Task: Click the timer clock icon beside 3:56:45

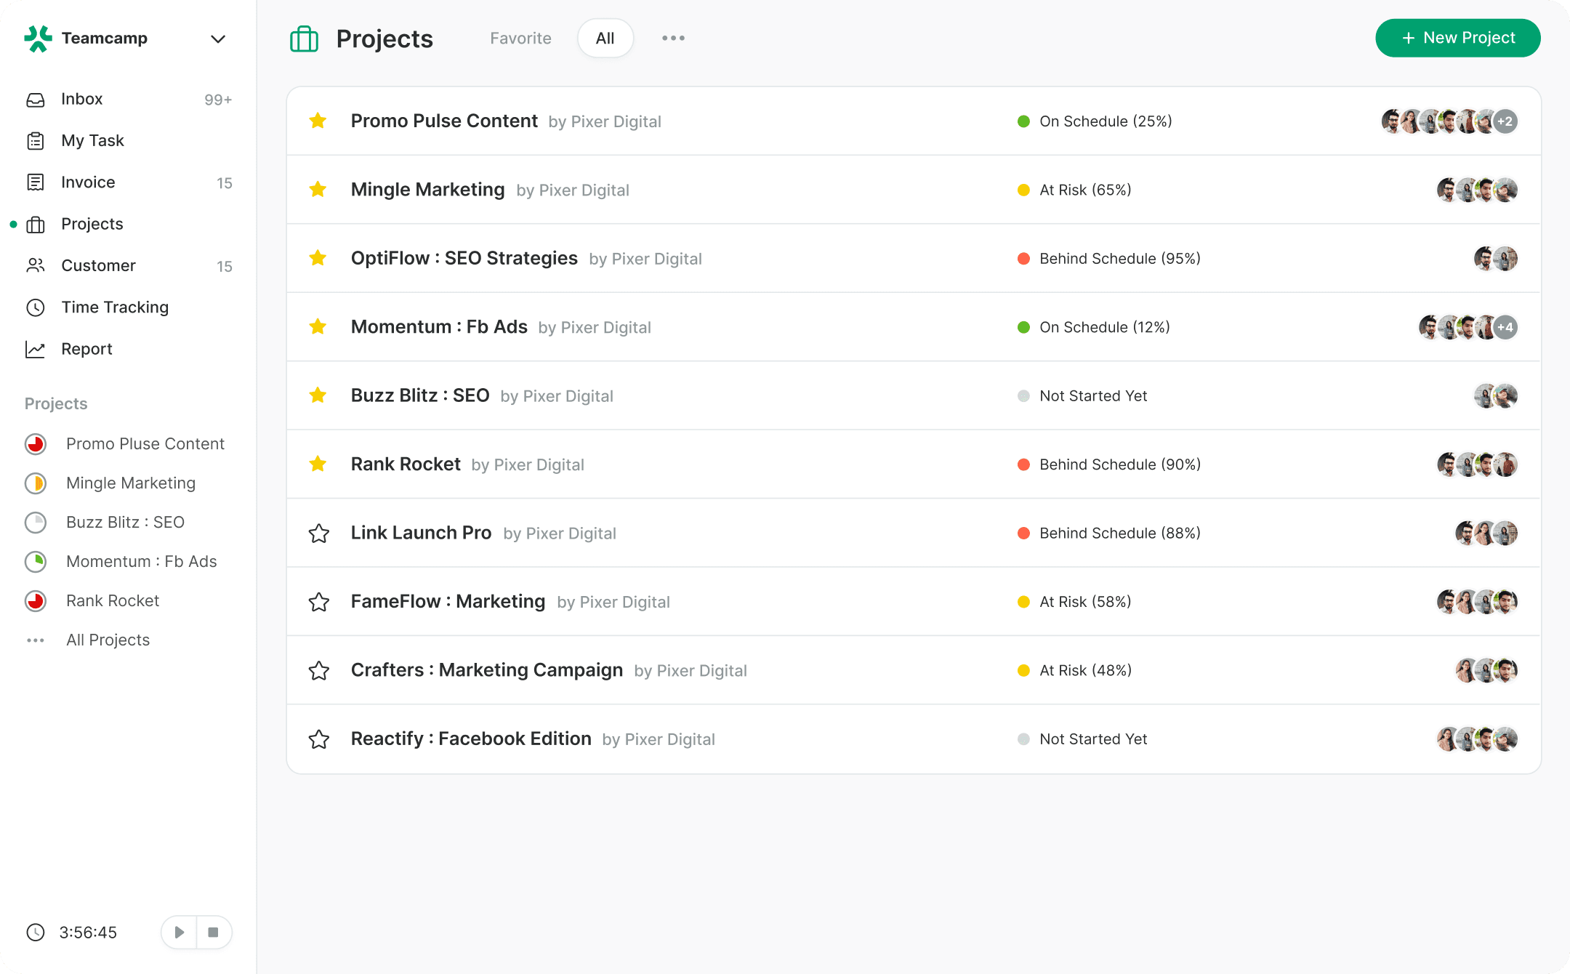Action: [36, 933]
